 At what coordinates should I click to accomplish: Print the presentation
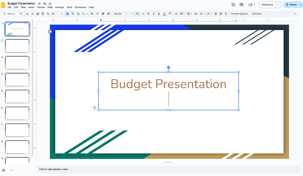click(x=38, y=14)
